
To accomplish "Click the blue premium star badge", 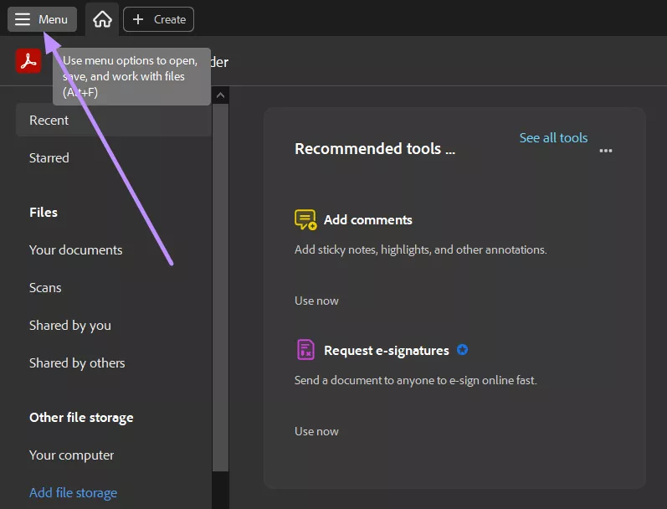I will pos(463,350).
